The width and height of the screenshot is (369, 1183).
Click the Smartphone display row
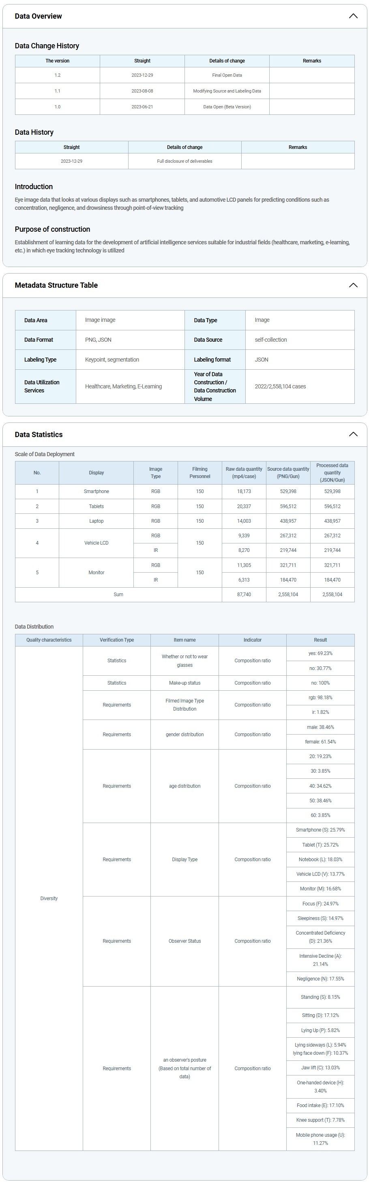(97, 491)
